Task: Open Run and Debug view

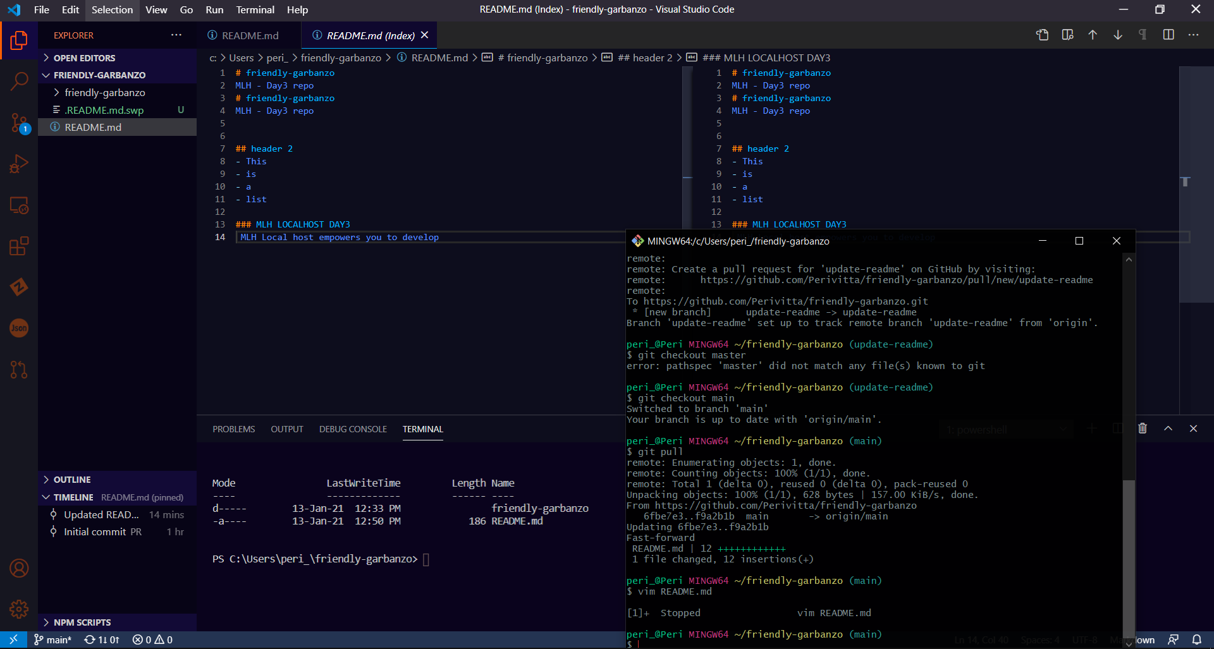Action: [19, 164]
